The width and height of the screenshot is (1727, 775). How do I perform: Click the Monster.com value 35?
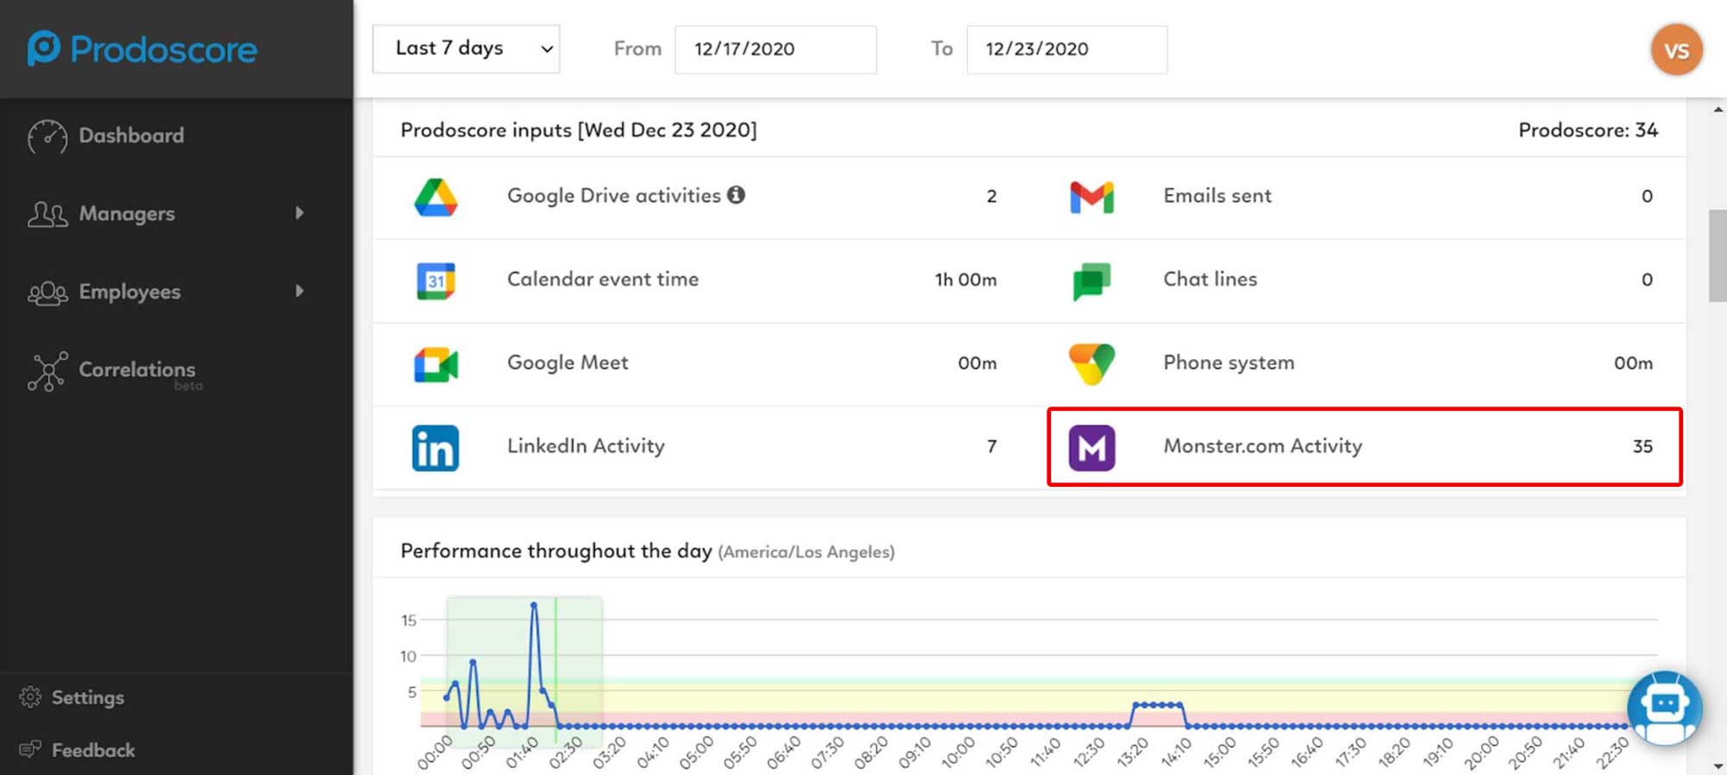[1642, 446]
